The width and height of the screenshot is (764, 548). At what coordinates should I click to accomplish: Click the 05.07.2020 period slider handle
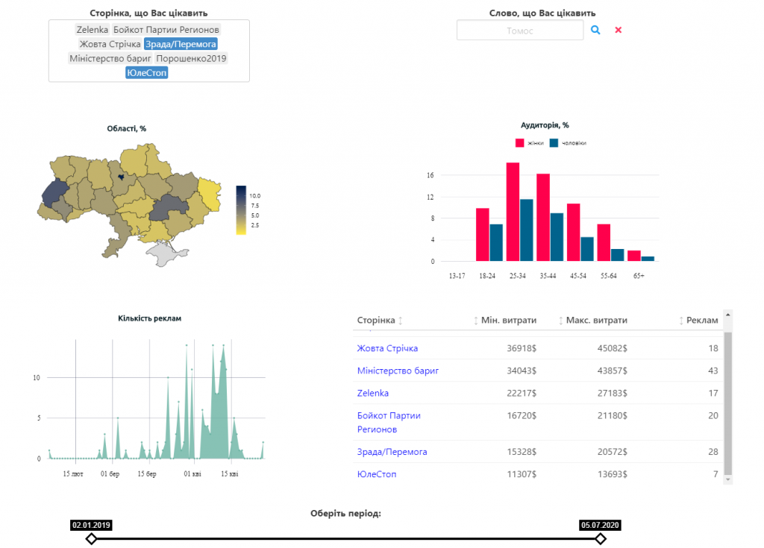(601, 538)
